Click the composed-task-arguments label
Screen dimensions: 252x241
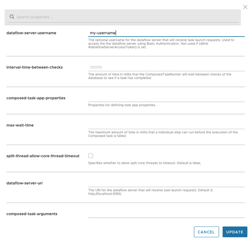click(x=32, y=214)
